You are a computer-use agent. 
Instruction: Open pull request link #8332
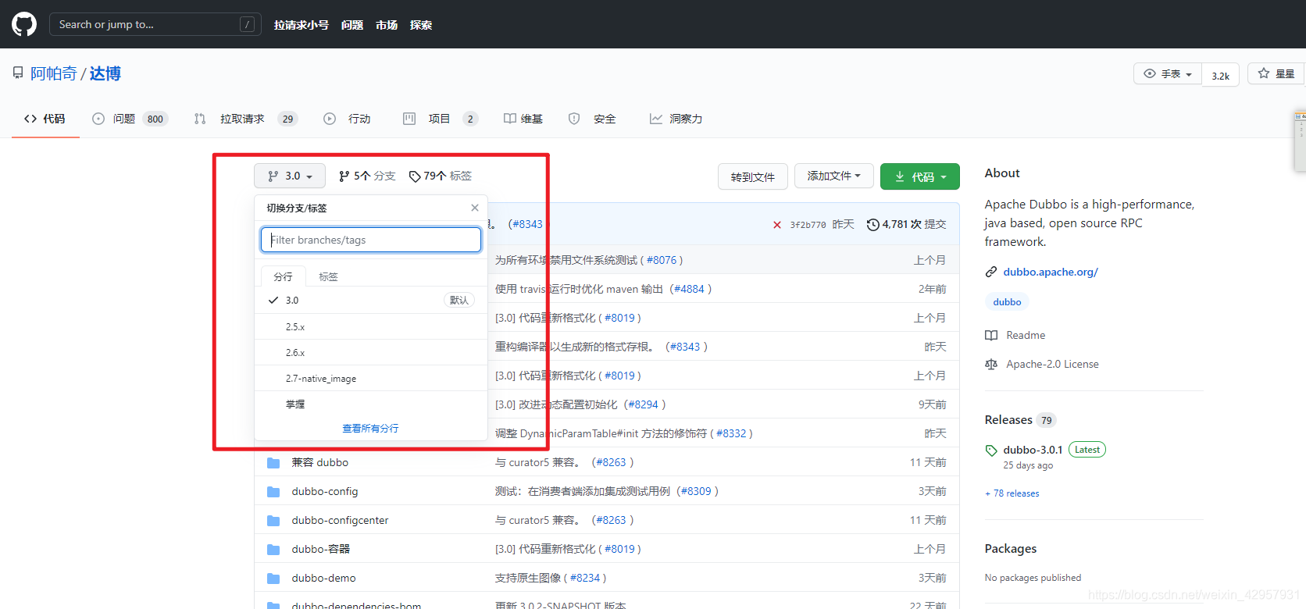pyautogui.click(x=731, y=433)
